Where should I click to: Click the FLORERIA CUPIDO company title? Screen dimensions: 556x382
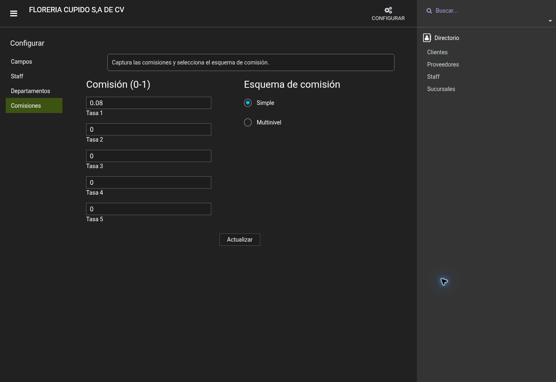[77, 10]
